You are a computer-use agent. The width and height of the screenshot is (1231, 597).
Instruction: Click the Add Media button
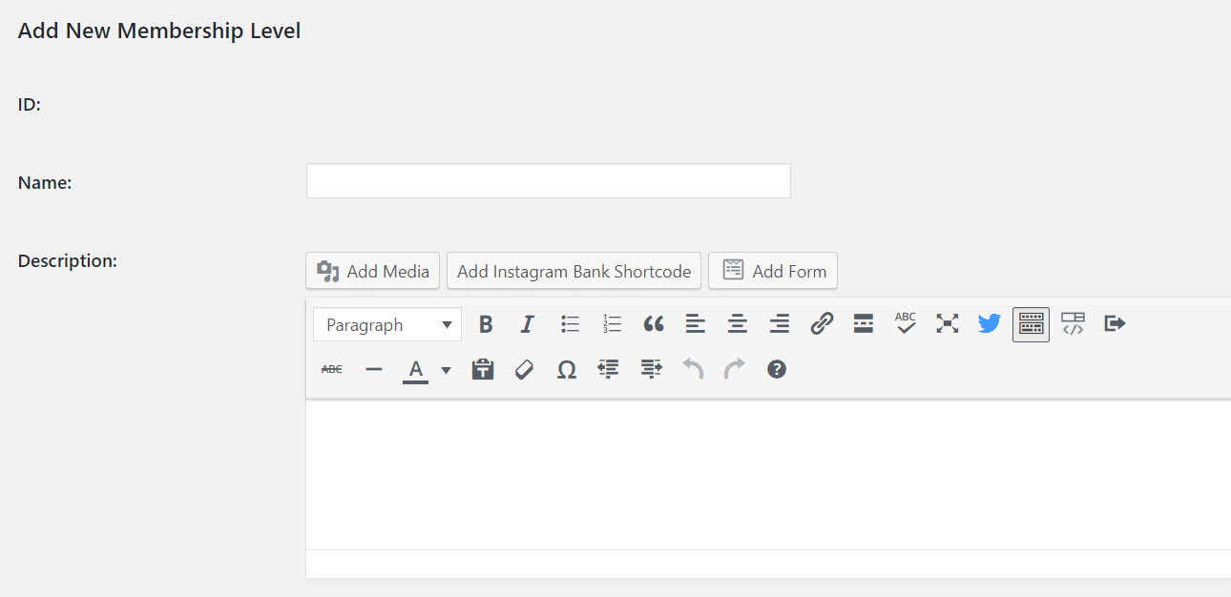[372, 271]
